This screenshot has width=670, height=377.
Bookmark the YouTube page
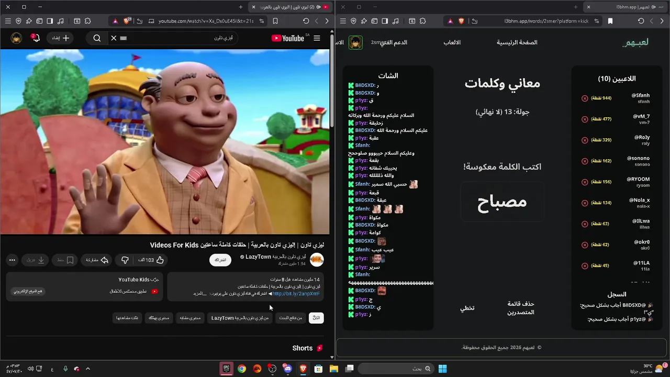coord(275,21)
